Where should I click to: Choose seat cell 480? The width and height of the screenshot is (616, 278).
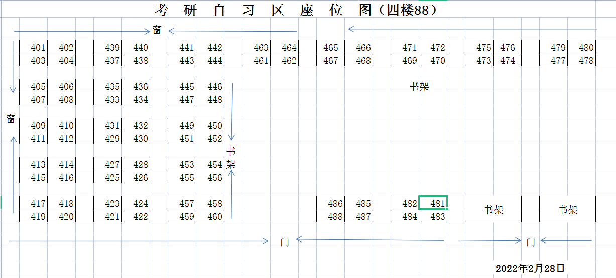pyautogui.click(x=582, y=47)
